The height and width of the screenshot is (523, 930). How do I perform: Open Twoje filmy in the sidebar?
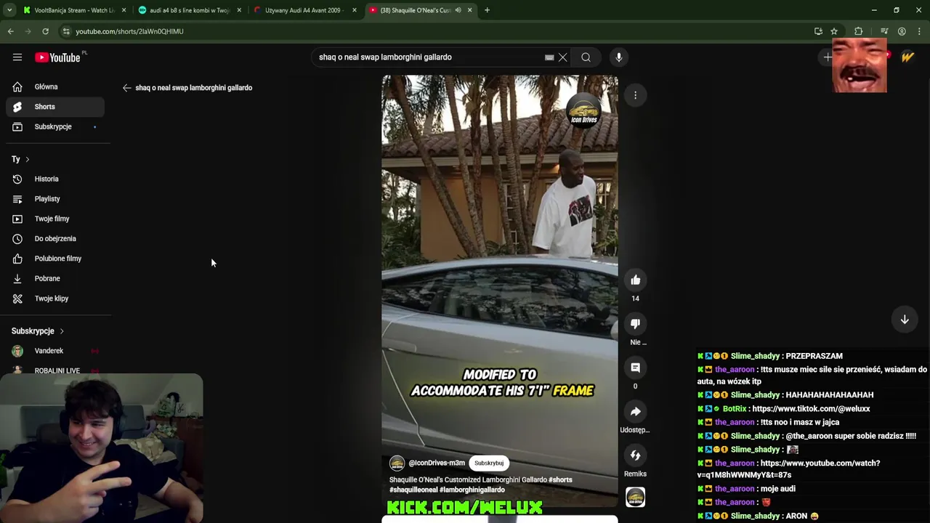pos(55,219)
